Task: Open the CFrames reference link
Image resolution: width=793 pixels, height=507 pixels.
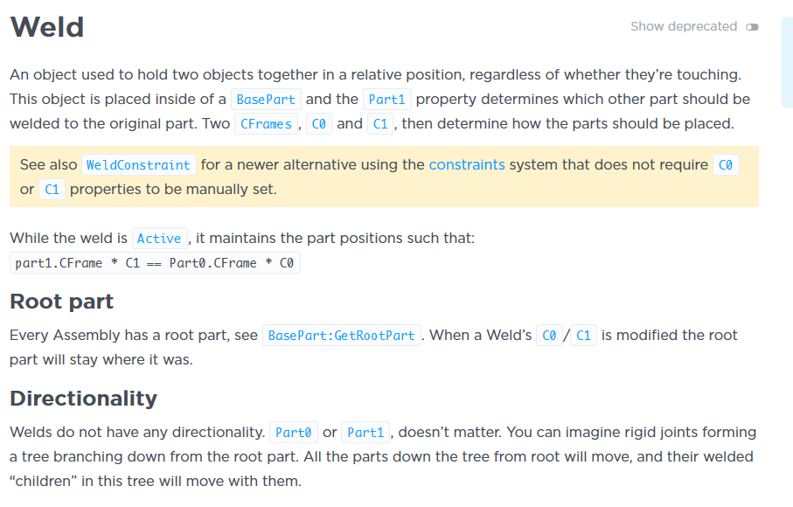Action: click(266, 123)
